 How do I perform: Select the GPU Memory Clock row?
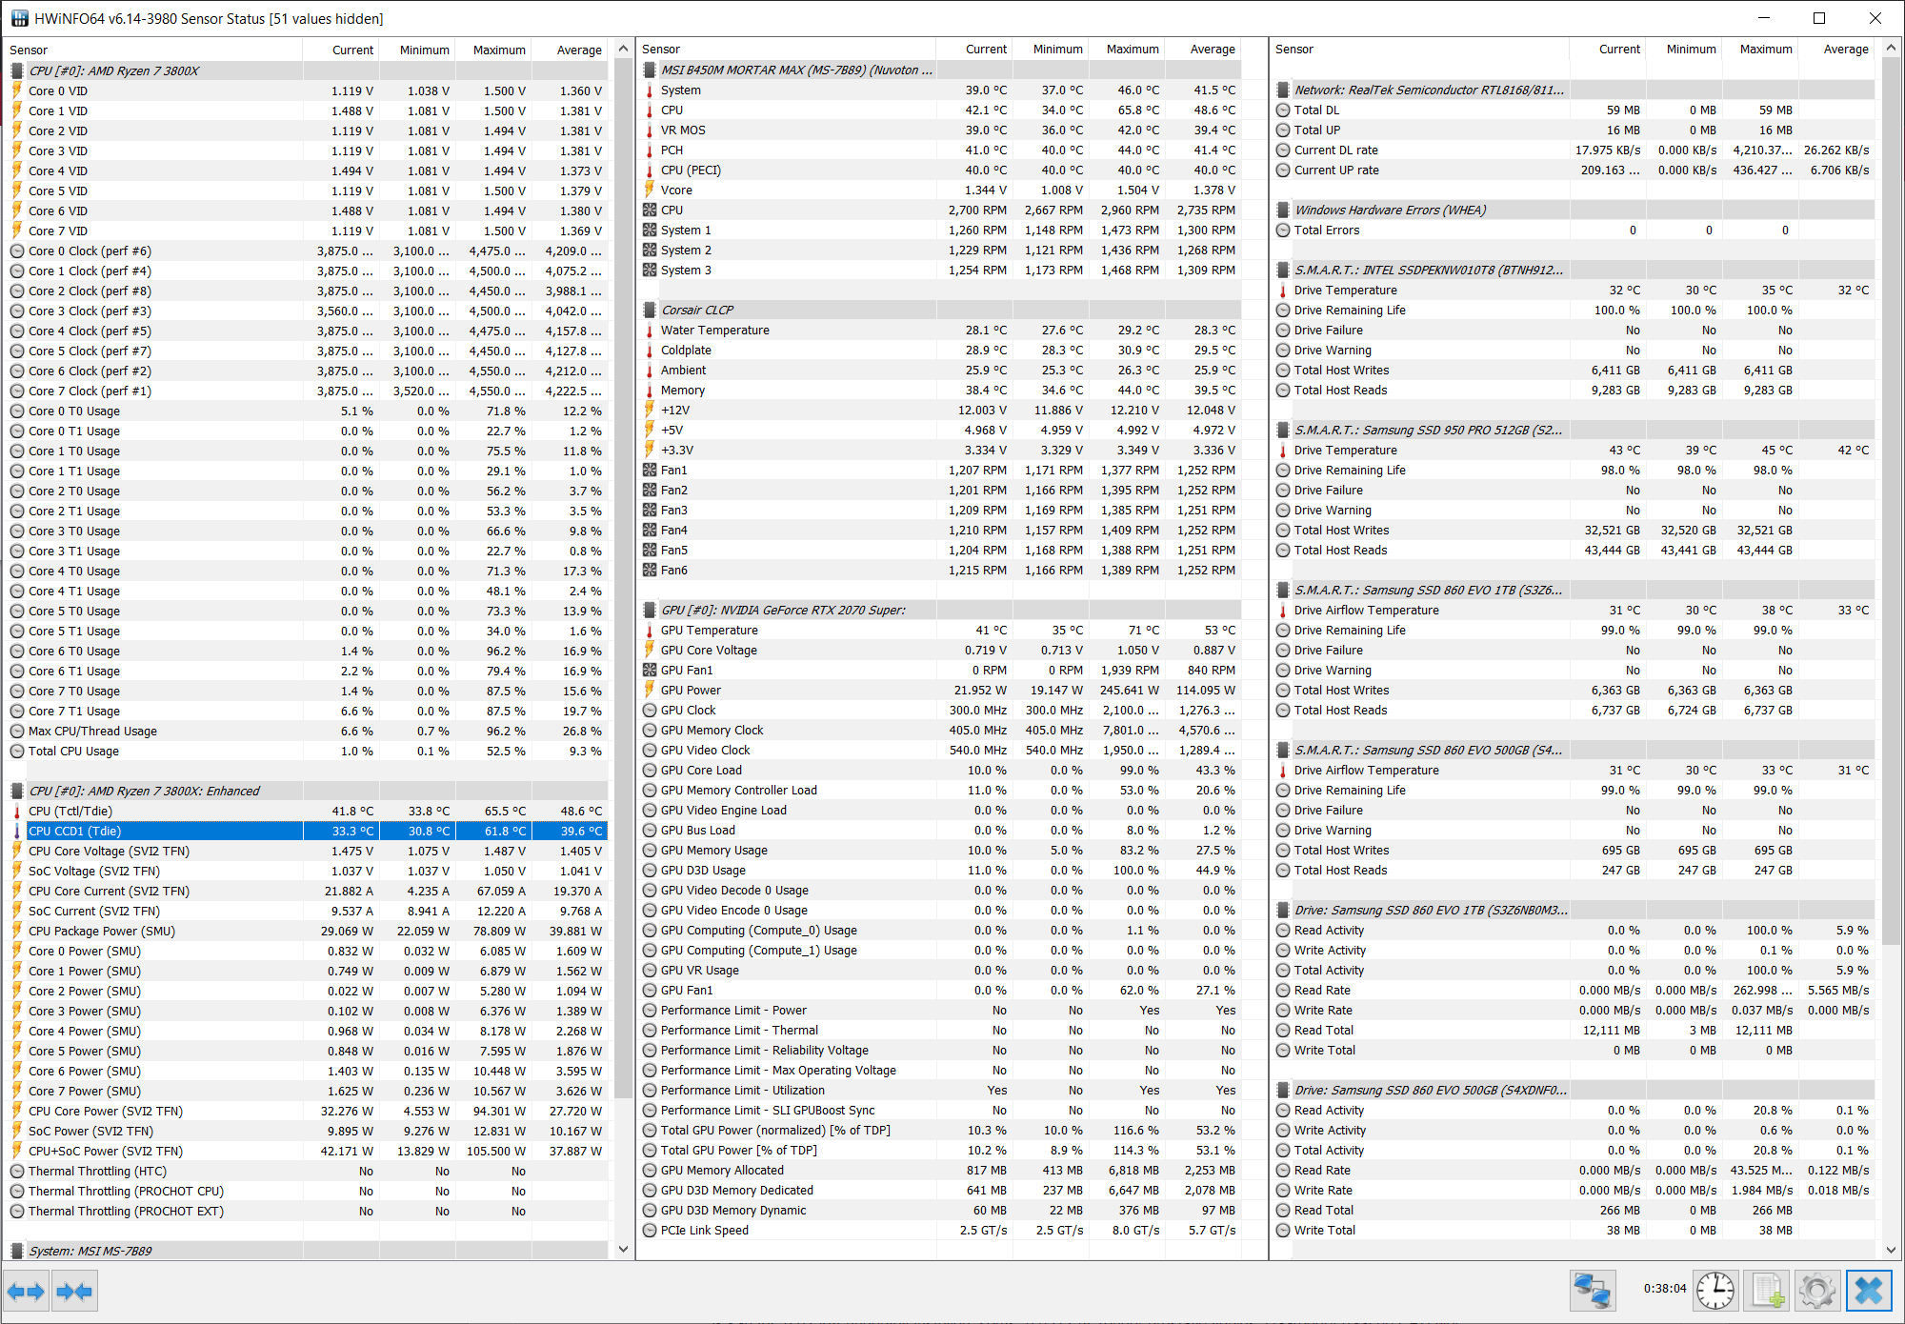939,731
